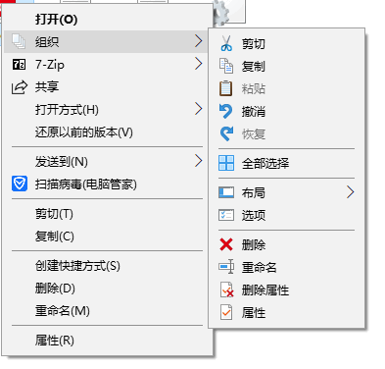Viewport: 385px width, 369px height.
Task: Click the 复制 copy pages icon
Action: click(226, 66)
